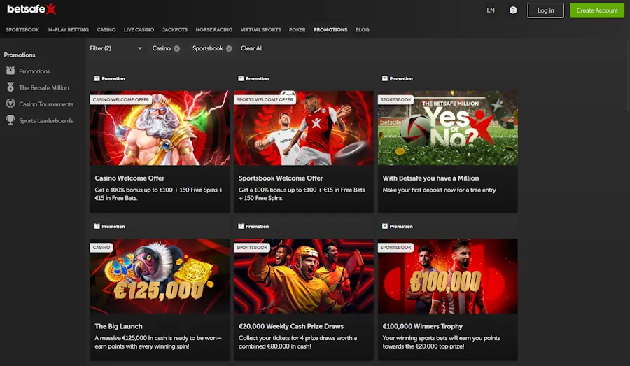Click the Promotions gift icon in sidebar

click(10, 71)
